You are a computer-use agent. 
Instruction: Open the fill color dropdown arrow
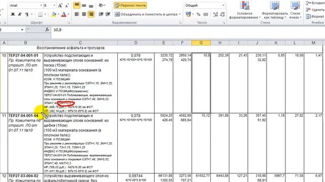(58, 14)
